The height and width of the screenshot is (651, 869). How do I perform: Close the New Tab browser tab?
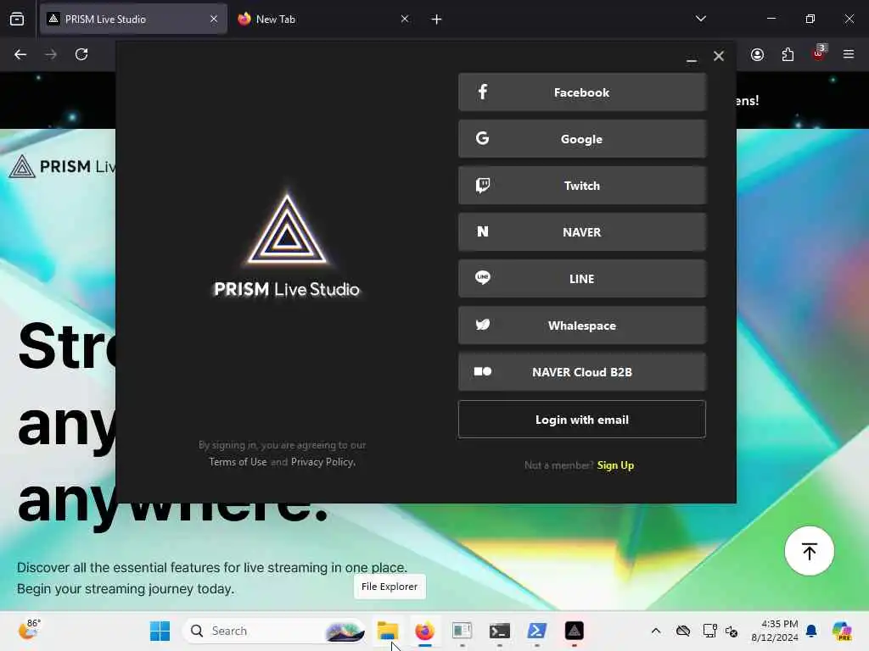pos(405,19)
